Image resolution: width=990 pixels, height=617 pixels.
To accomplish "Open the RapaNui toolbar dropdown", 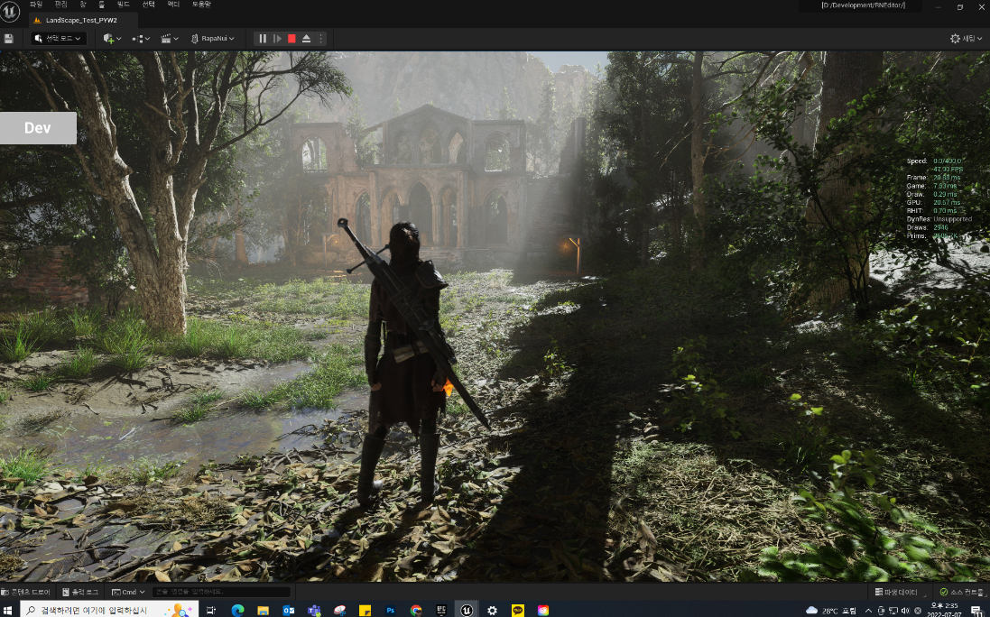I will pos(213,39).
